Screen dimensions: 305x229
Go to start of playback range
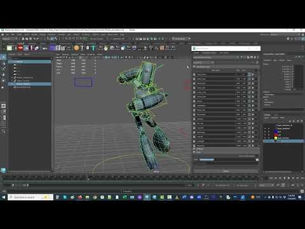(x=271, y=178)
